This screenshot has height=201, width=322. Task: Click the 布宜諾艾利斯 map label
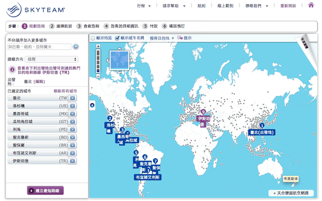[148, 177]
